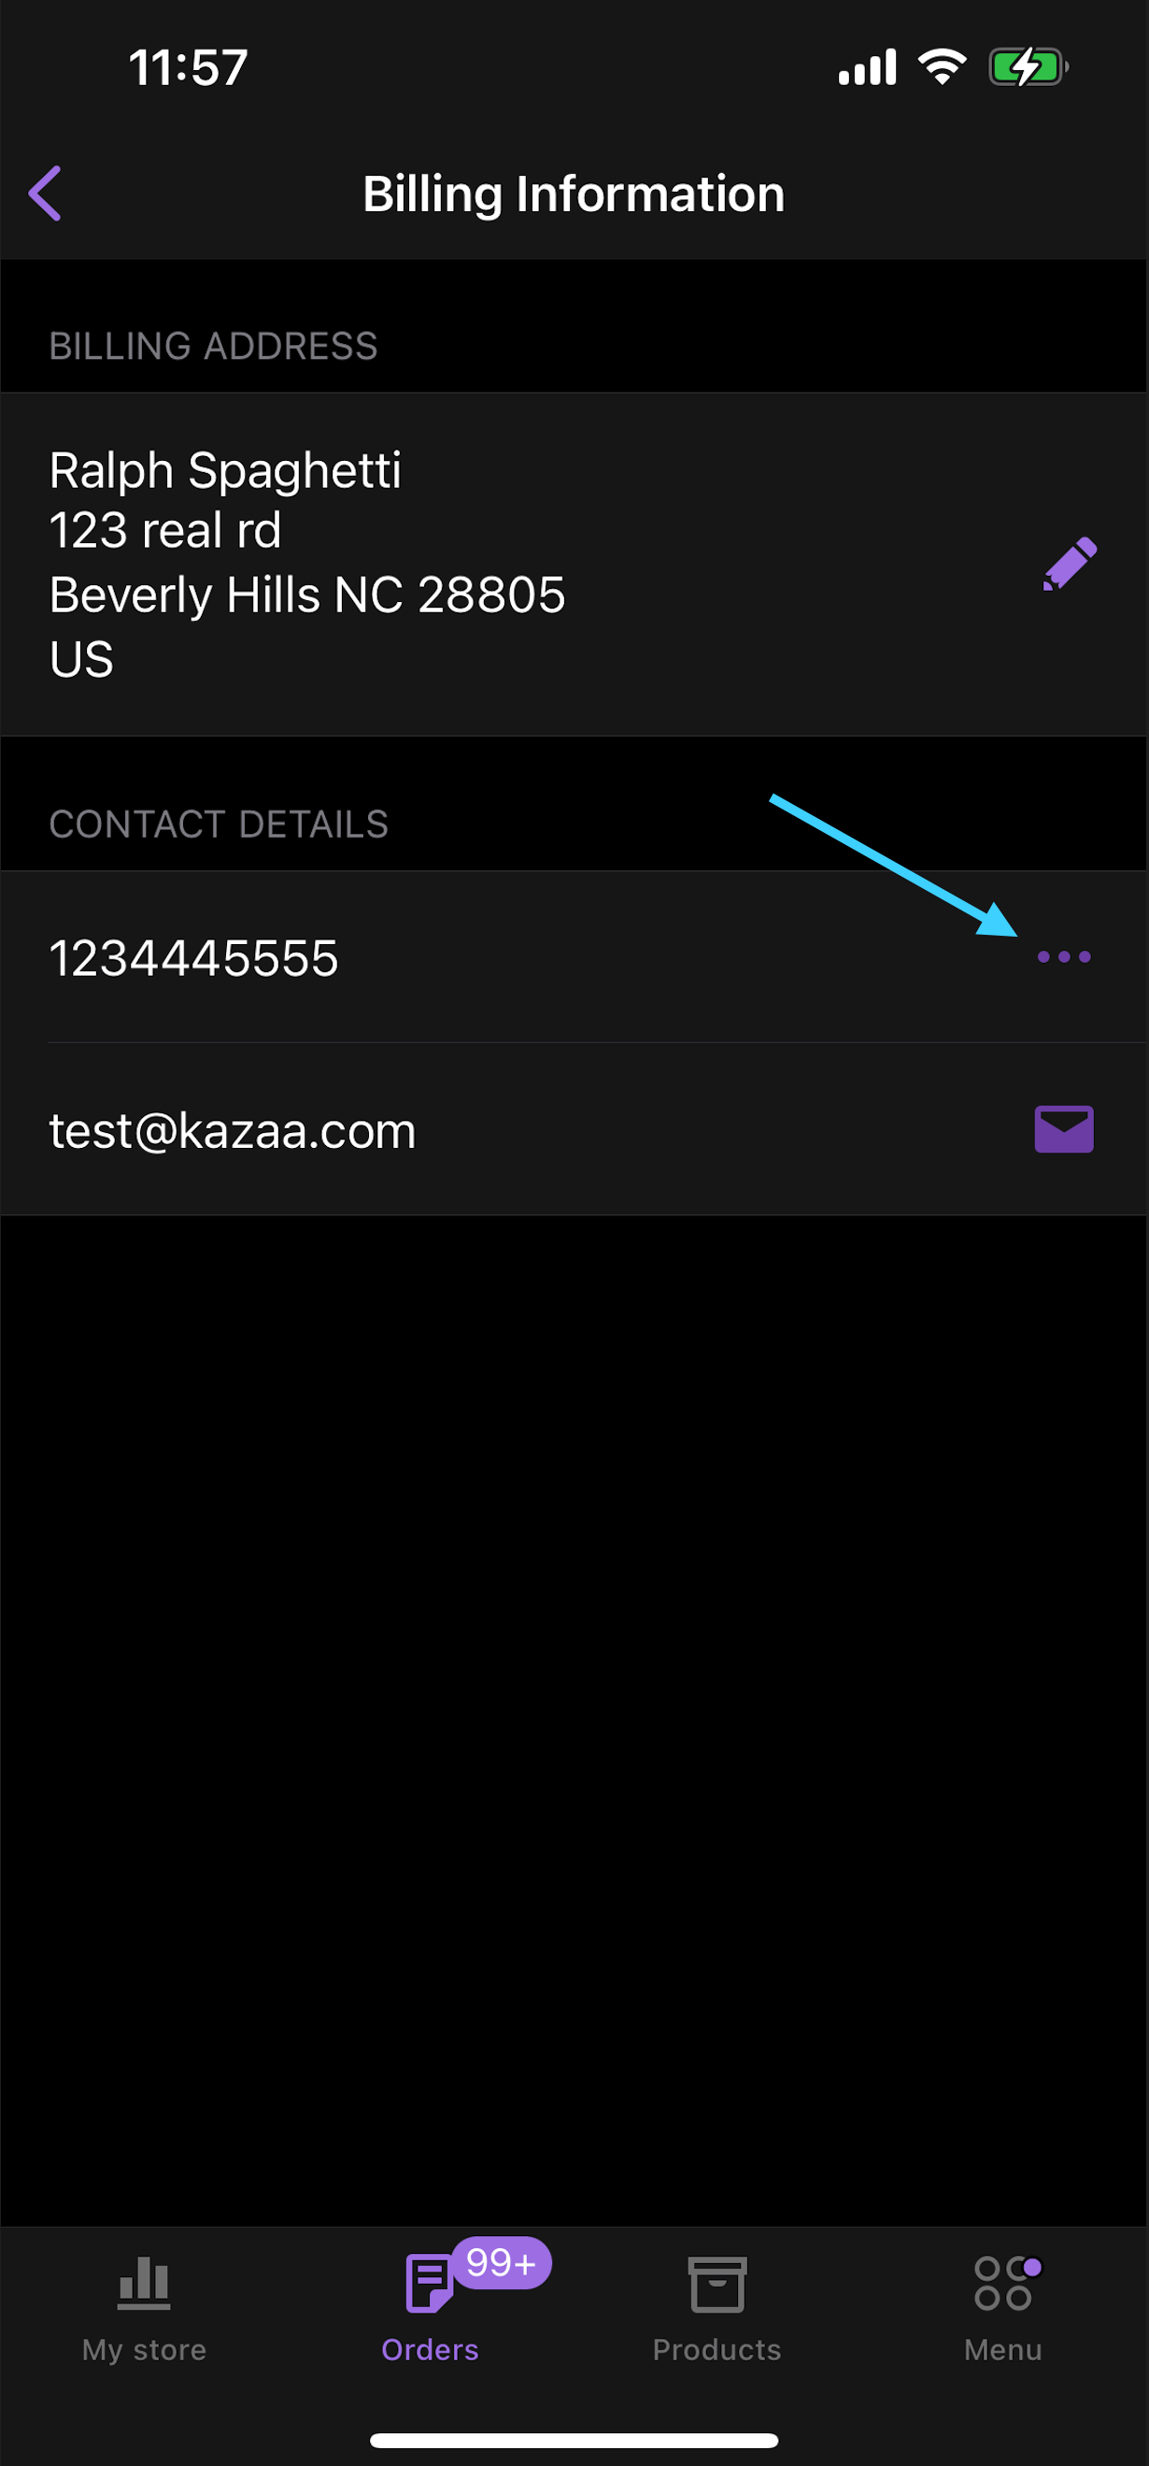Tap the 99+ orders badge
This screenshot has height=2466, width=1149.
coord(502,2262)
